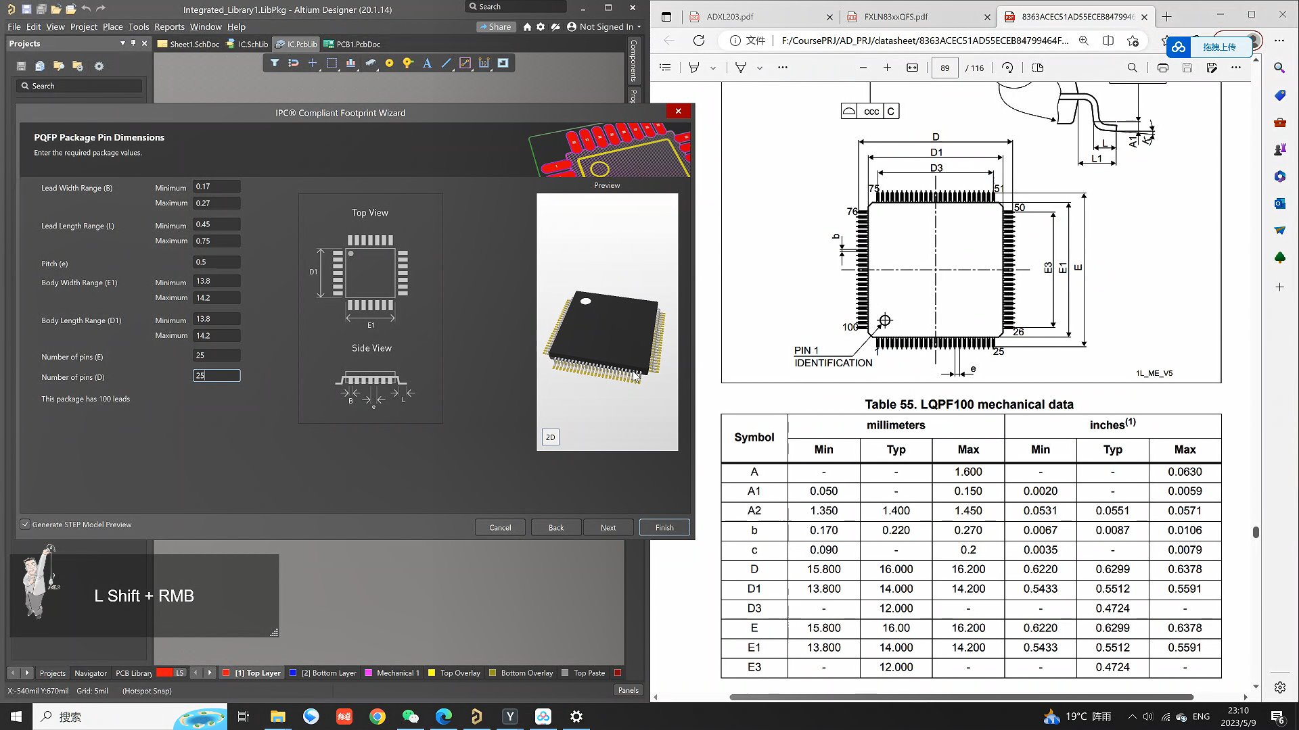Viewport: 1299px width, 730px height.
Task: Click the Top Layer red color swatch
Action: tap(226, 673)
